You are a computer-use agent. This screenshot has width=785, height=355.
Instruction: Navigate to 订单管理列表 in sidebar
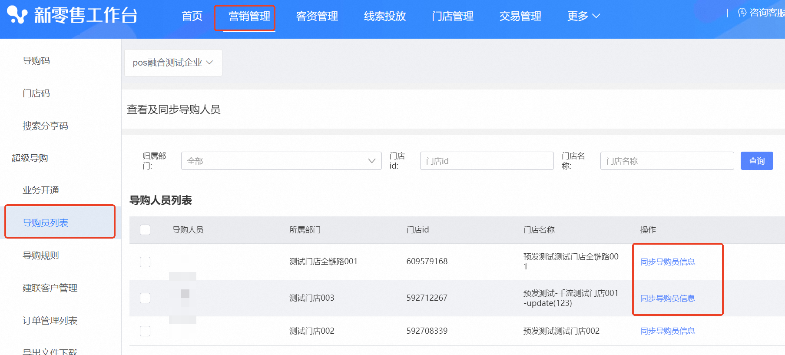[50, 321]
